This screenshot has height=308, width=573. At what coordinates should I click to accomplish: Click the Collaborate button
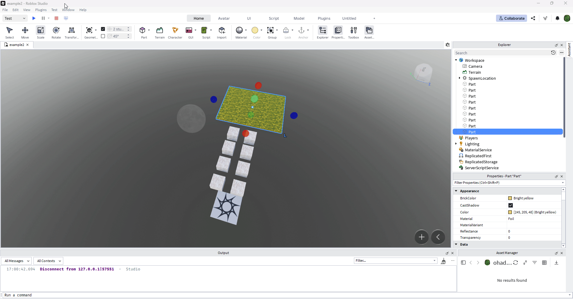[x=512, y=19]
